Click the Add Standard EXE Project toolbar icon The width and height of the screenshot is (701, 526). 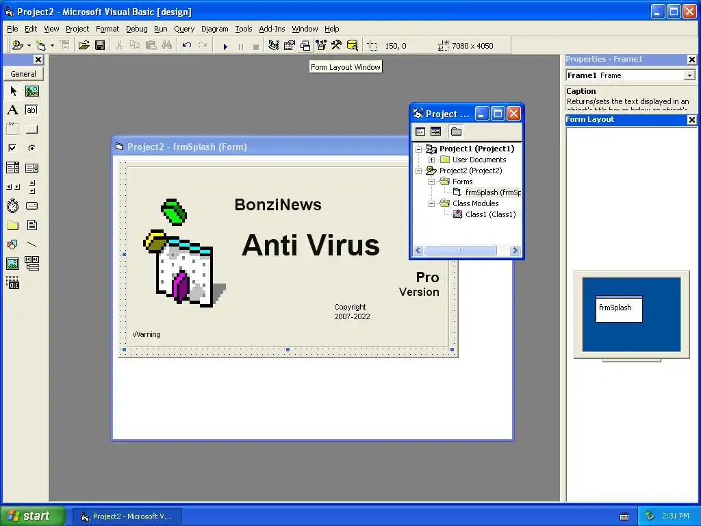coord(17,45)
